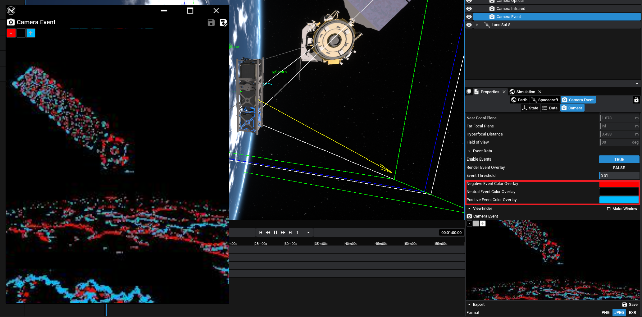
Task: Click the add panel icon beside Properties
Action: point(469,92)
